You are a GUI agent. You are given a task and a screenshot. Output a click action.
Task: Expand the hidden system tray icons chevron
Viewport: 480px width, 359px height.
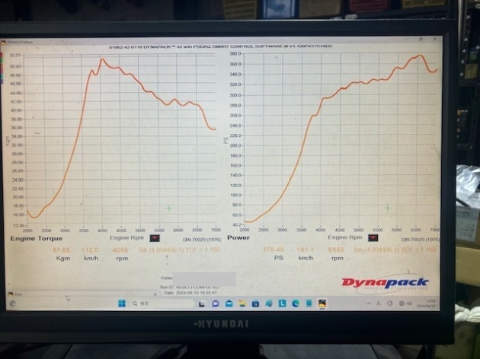369,303
